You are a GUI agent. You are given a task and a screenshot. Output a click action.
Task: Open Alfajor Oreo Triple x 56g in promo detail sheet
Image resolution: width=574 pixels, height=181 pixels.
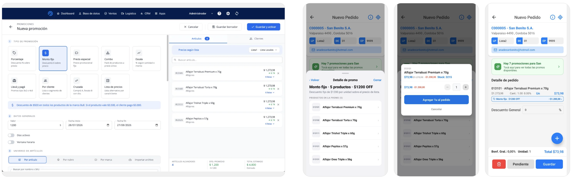(x=345, y=159)
